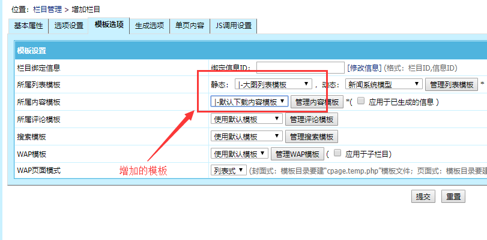Tick the 应用于子栏目 checkbox

click(x=337, y=153)
